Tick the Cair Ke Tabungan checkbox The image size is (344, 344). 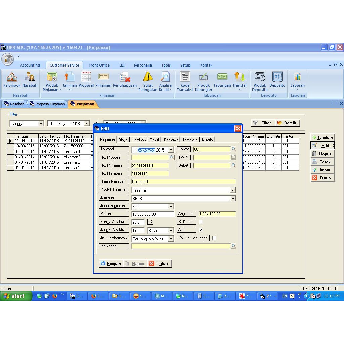(x=214, y=238)
